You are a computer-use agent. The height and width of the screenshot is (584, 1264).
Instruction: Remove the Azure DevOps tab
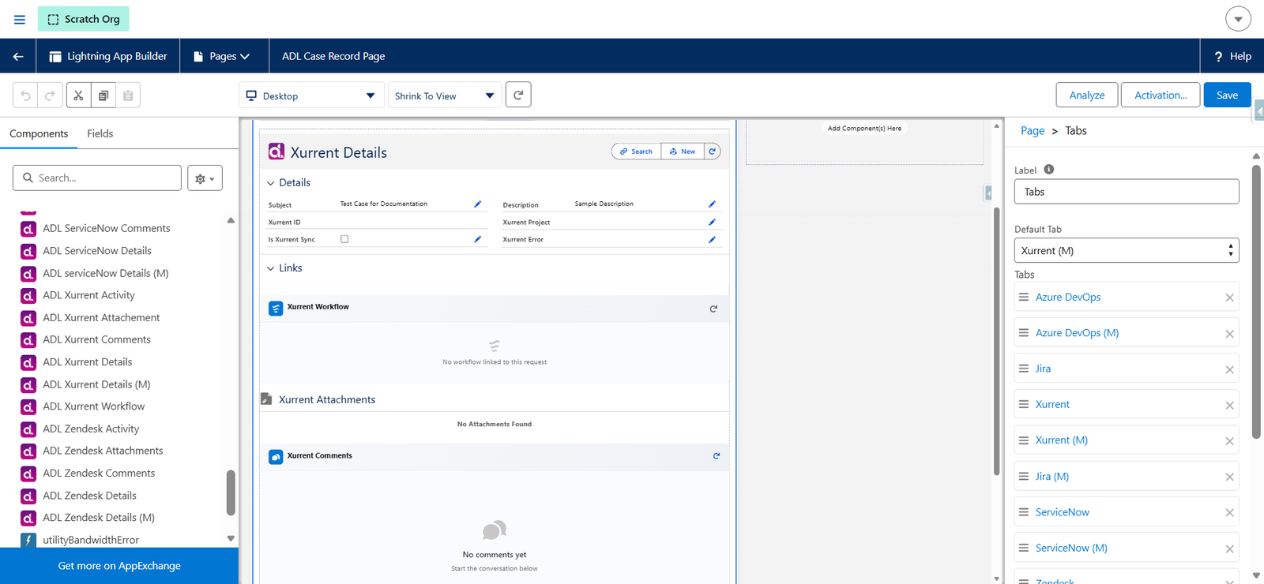(x=1229, y=298)
